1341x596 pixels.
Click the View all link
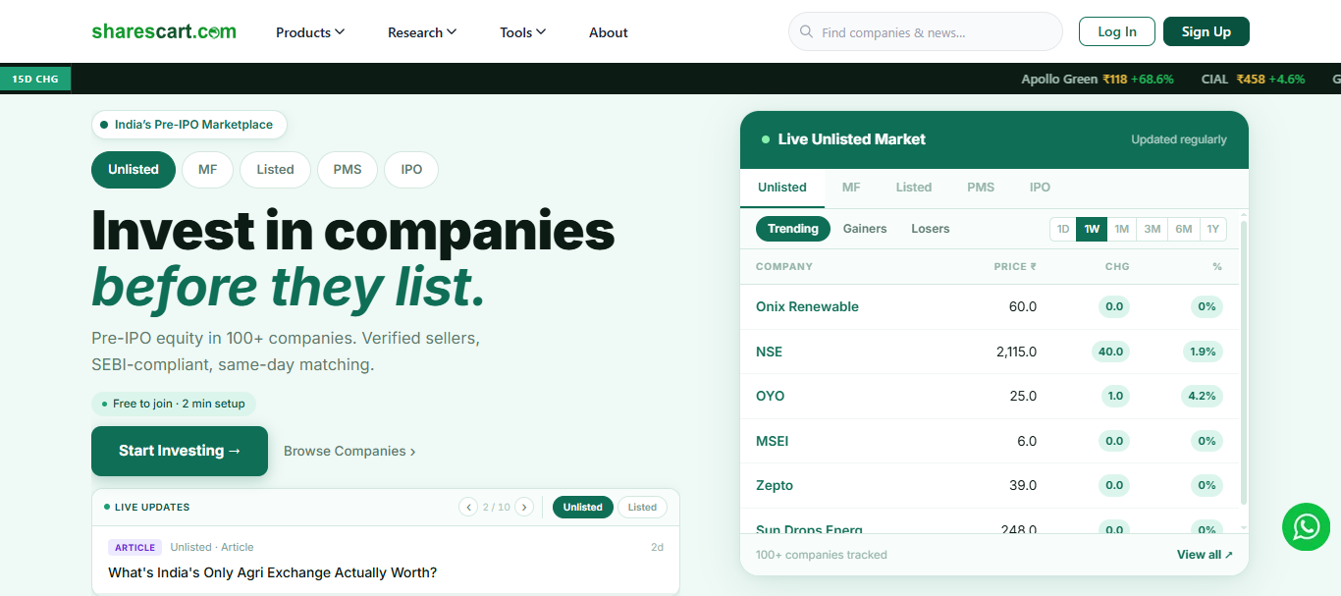coord(1205,555)
